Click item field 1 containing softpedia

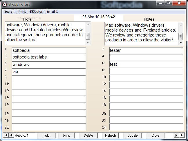click(x=49, y=50)
